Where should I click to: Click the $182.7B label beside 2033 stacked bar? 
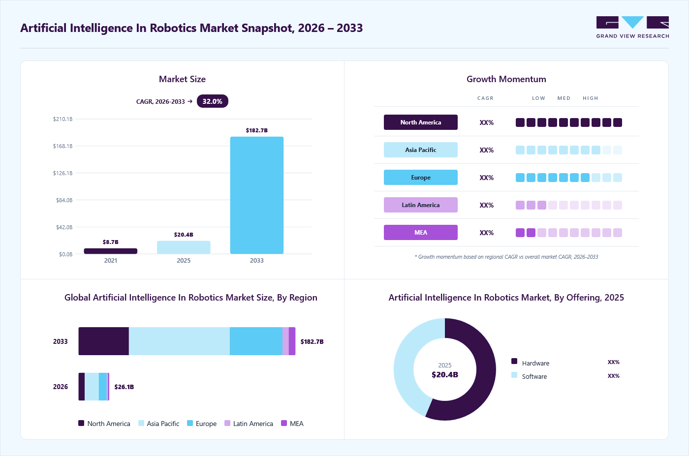312,341
